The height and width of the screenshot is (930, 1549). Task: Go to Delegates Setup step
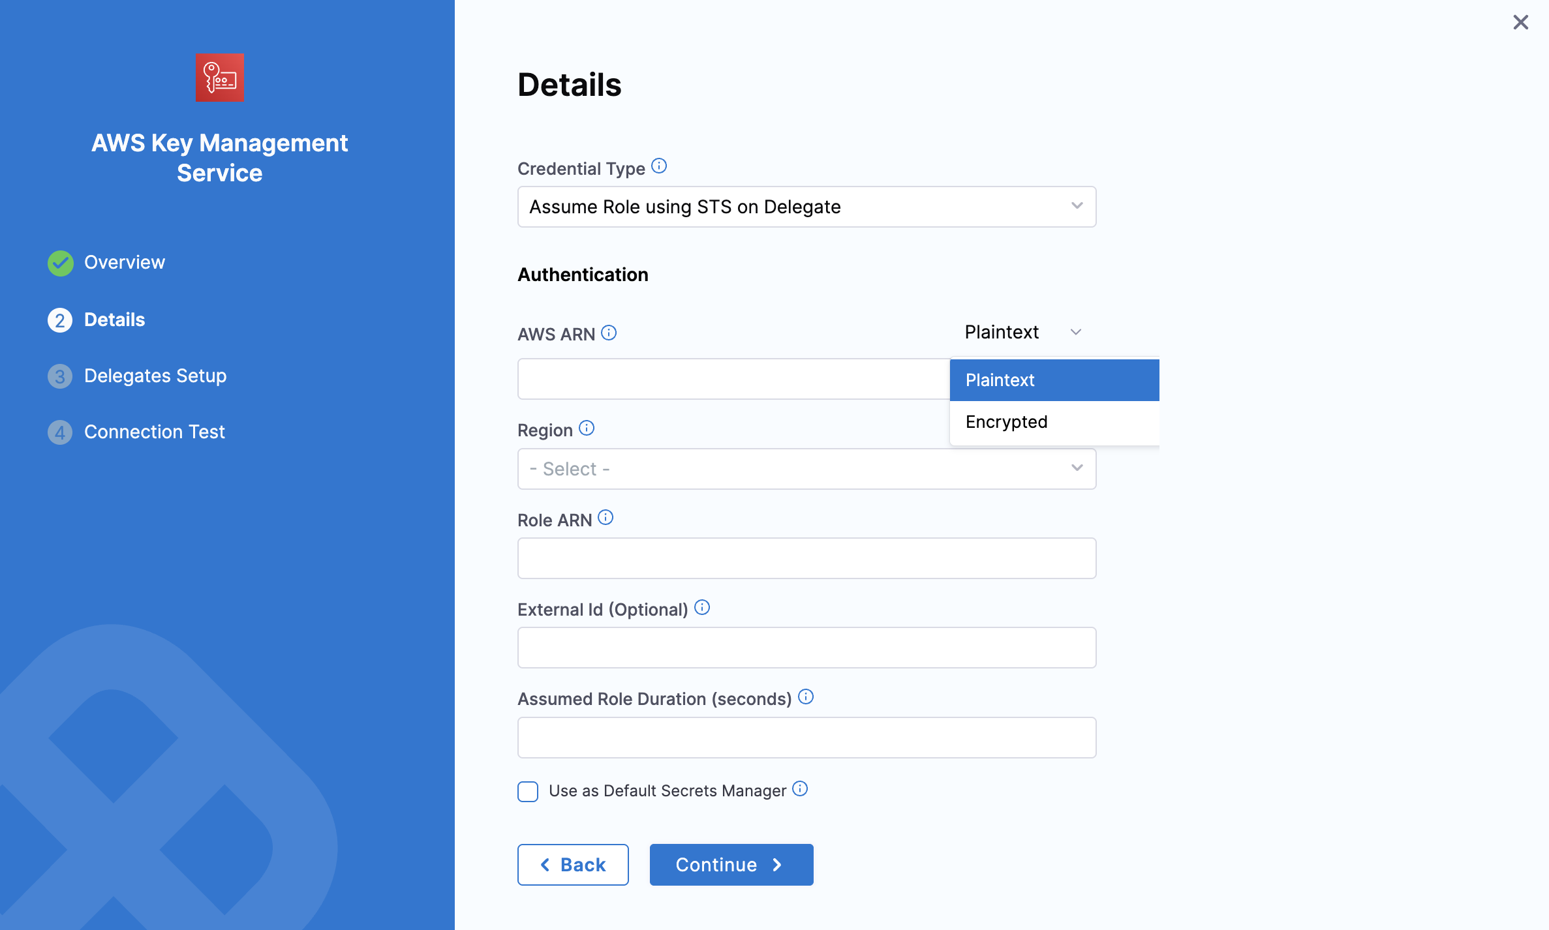pos(155,376)
